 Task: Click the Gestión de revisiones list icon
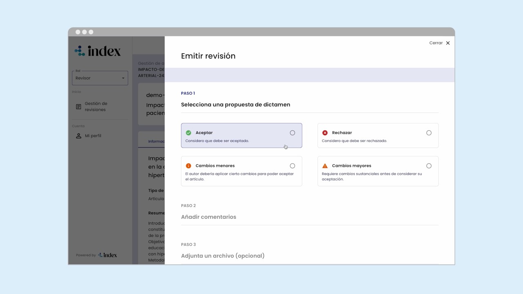click(x=78, y=107)
